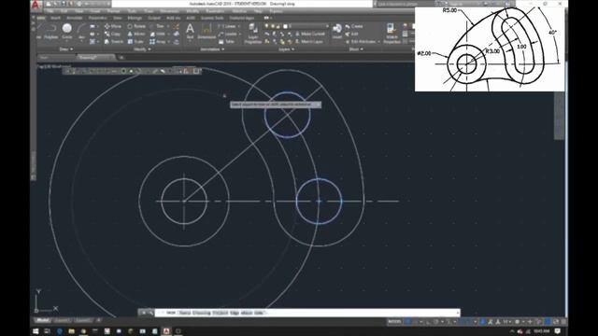Screen dimensions: 598x336
Task: Select the Dimension tool
Action: pyautogui.click(x=206, y=31)
